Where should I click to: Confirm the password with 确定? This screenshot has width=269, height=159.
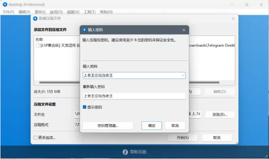(152, 126)
